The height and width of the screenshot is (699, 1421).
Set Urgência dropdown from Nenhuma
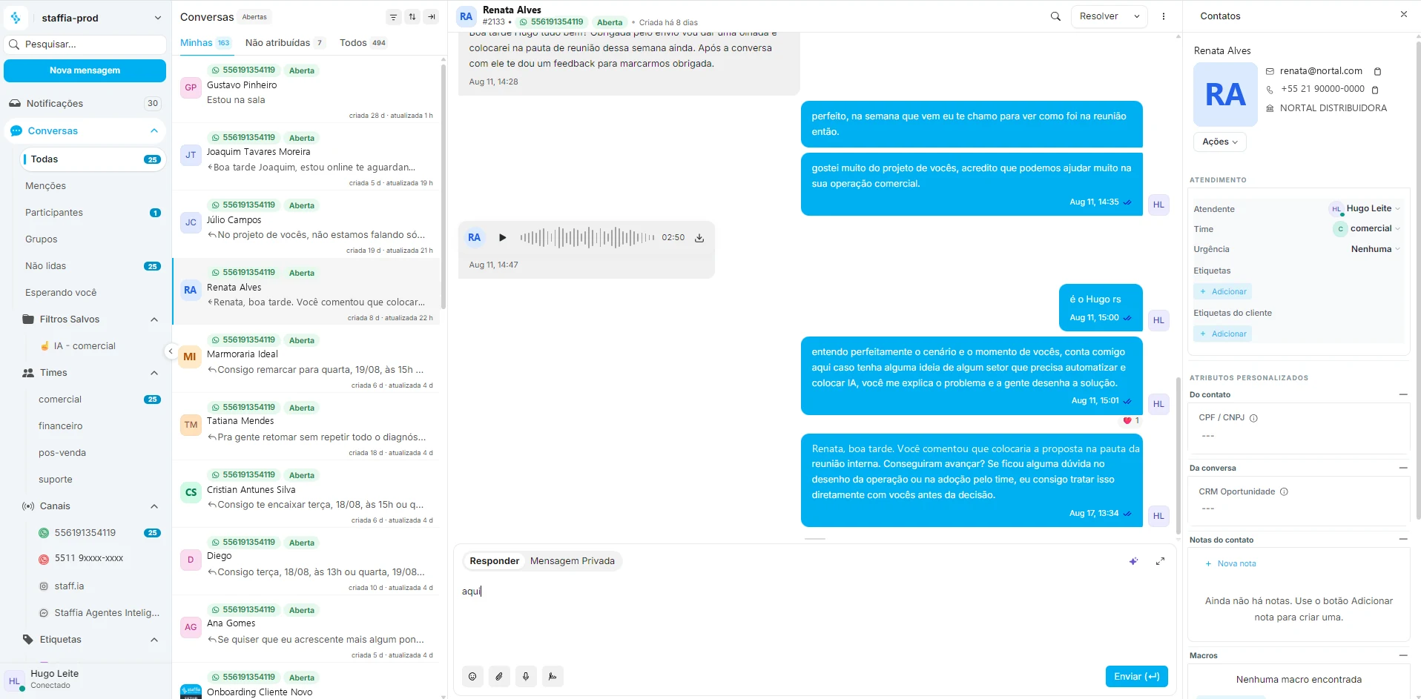(1376, 249)
